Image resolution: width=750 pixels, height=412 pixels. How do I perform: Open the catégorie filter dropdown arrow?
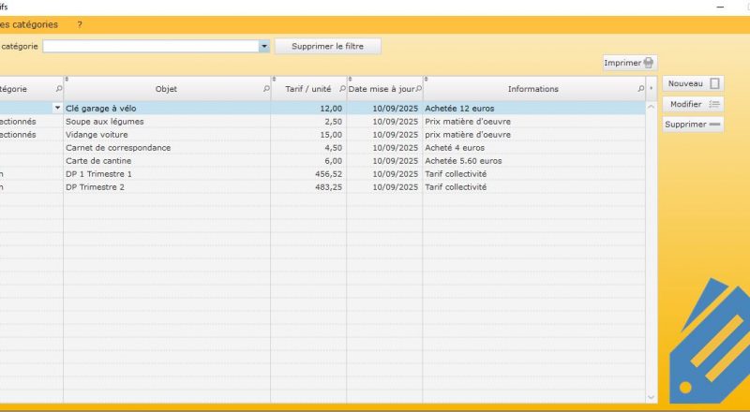(264, 46)
